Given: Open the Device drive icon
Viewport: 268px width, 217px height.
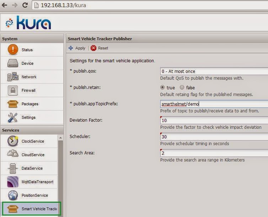Looking at the screenshot, I should (x=13, y=63).
